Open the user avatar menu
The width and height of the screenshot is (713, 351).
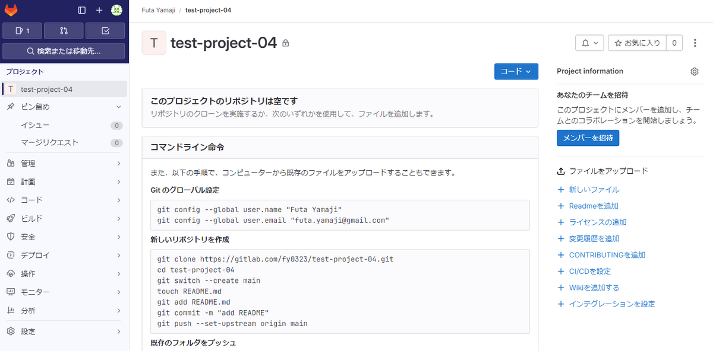pyautogui.click(x=116, y=10)
